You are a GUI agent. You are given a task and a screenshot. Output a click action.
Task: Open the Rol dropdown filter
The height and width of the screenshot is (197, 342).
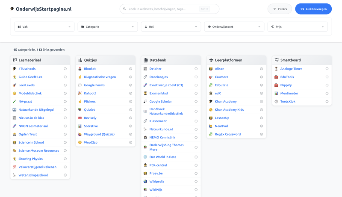(x=171, y=27)
